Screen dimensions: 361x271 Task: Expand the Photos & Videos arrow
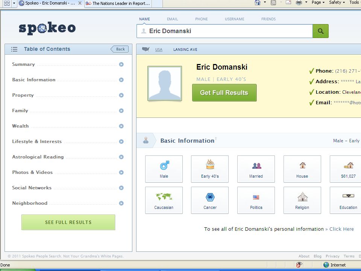(x=121, y=172)
